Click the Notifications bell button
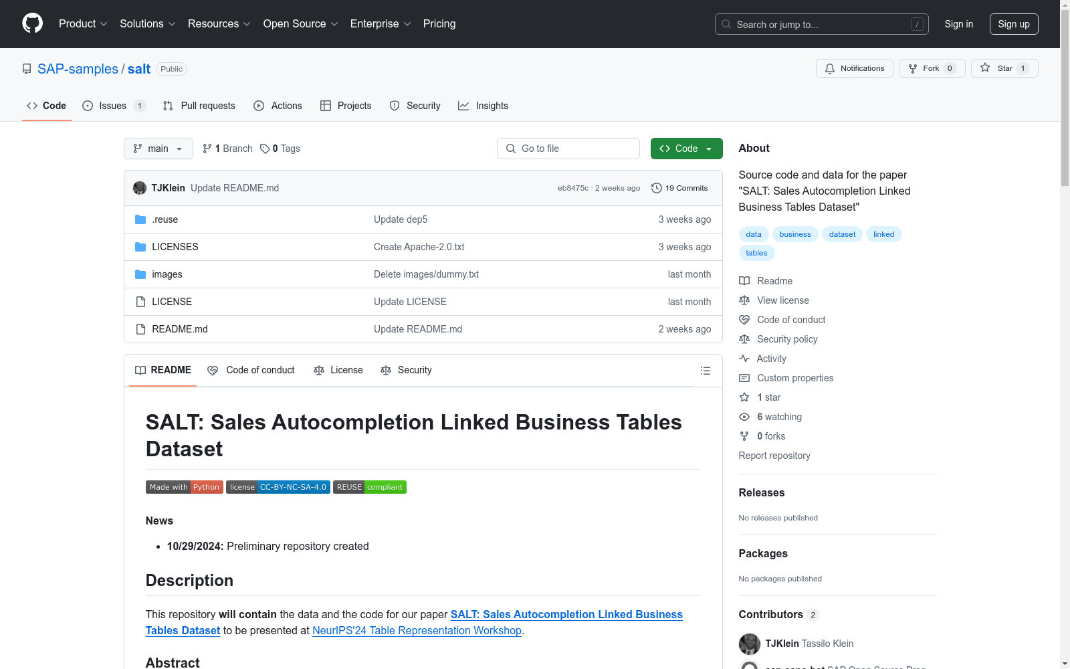The height and width of the screenshot is (669, 1070). point(854,68)
